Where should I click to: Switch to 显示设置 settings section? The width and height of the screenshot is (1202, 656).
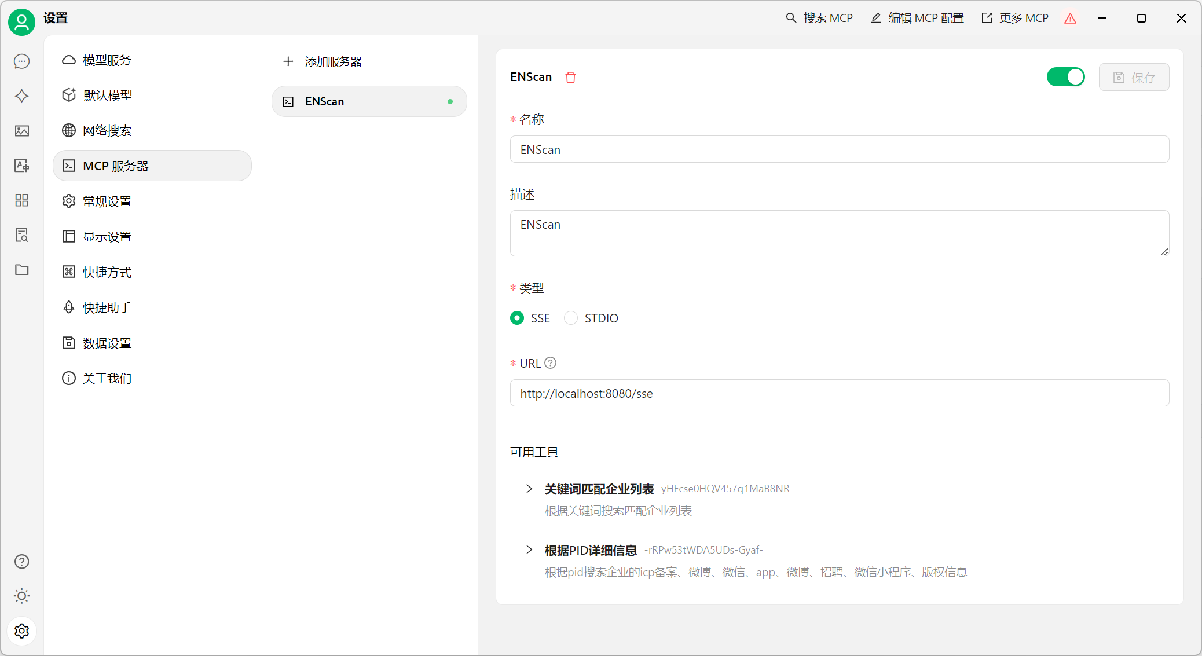tap(107, 236)
